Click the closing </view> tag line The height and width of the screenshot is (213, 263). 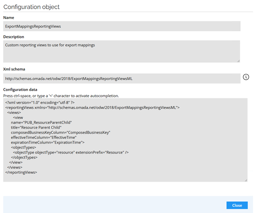(16, 162)
